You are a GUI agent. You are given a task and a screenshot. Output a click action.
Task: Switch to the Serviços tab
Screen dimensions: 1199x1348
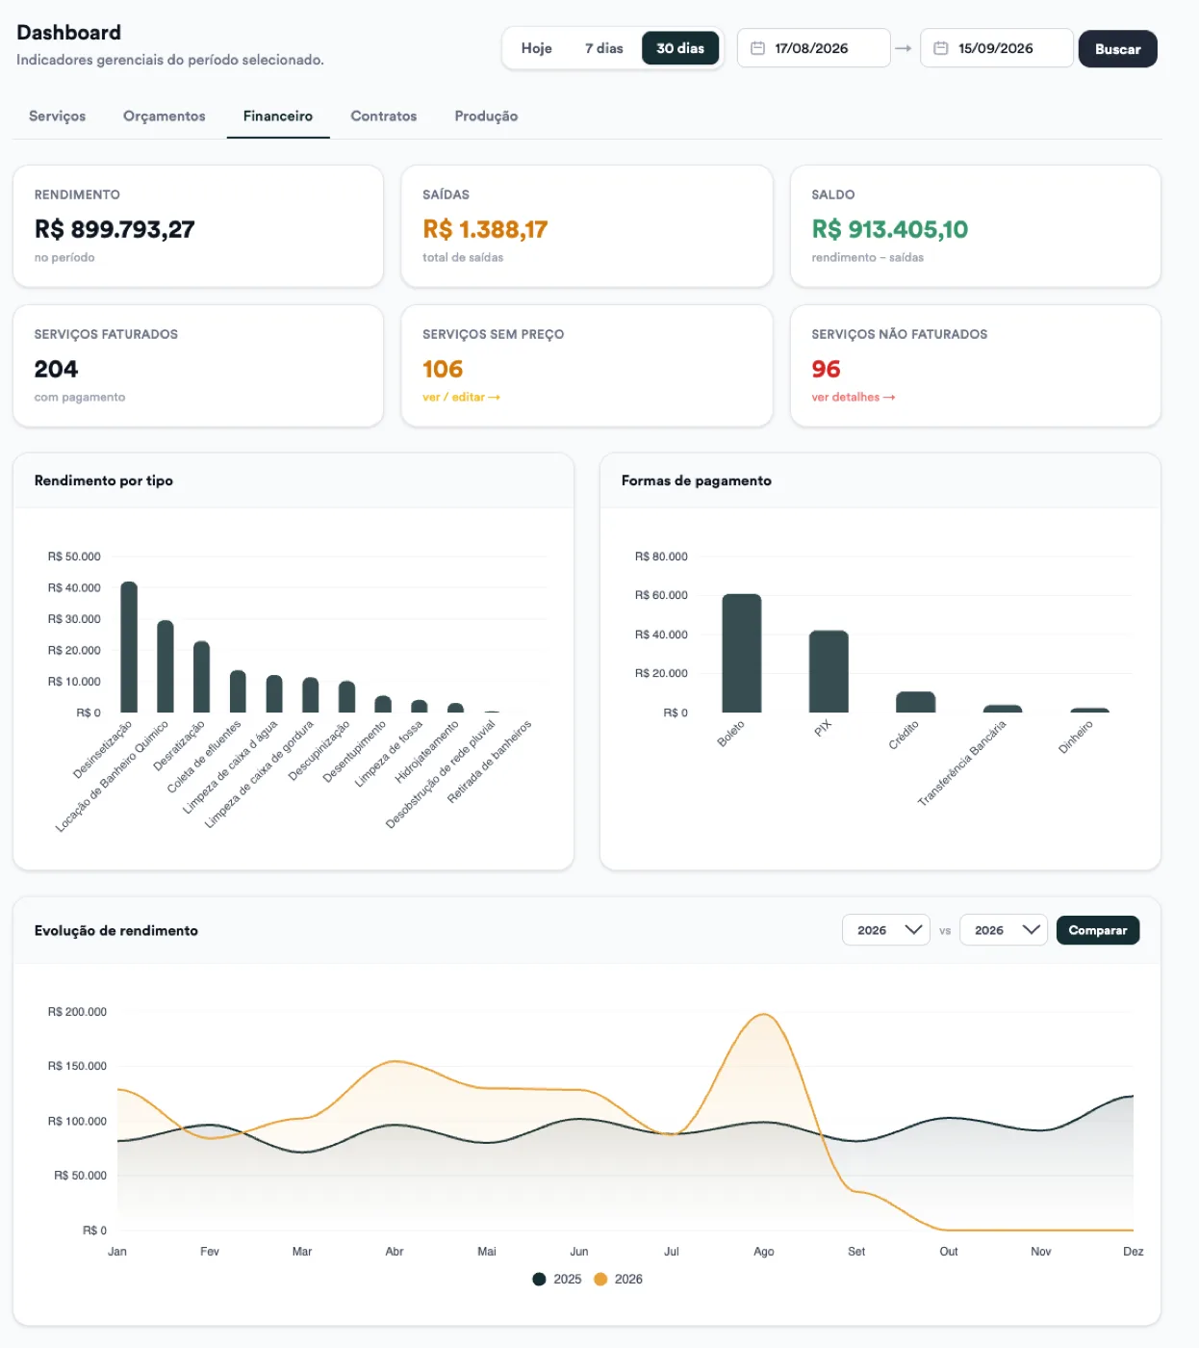point(57,116)
